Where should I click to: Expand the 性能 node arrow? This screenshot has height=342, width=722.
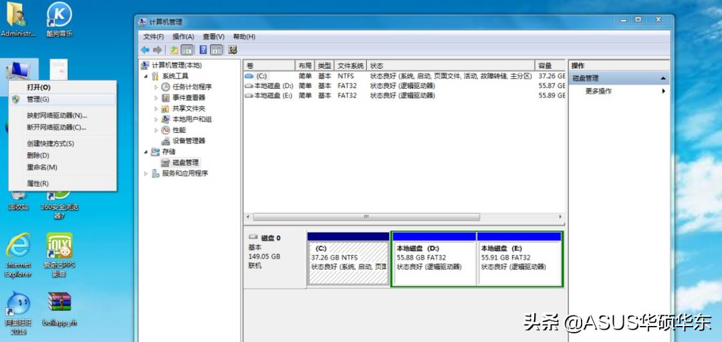[x=156, y=130]
